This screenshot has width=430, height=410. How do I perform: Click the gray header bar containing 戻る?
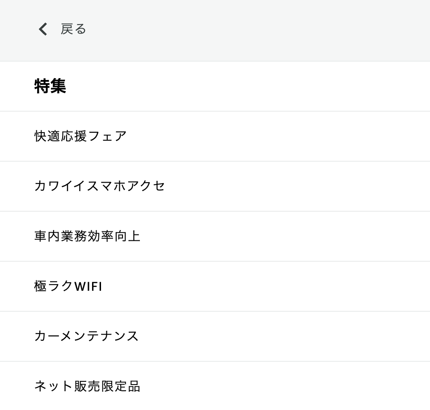click(x=215, y=30)
